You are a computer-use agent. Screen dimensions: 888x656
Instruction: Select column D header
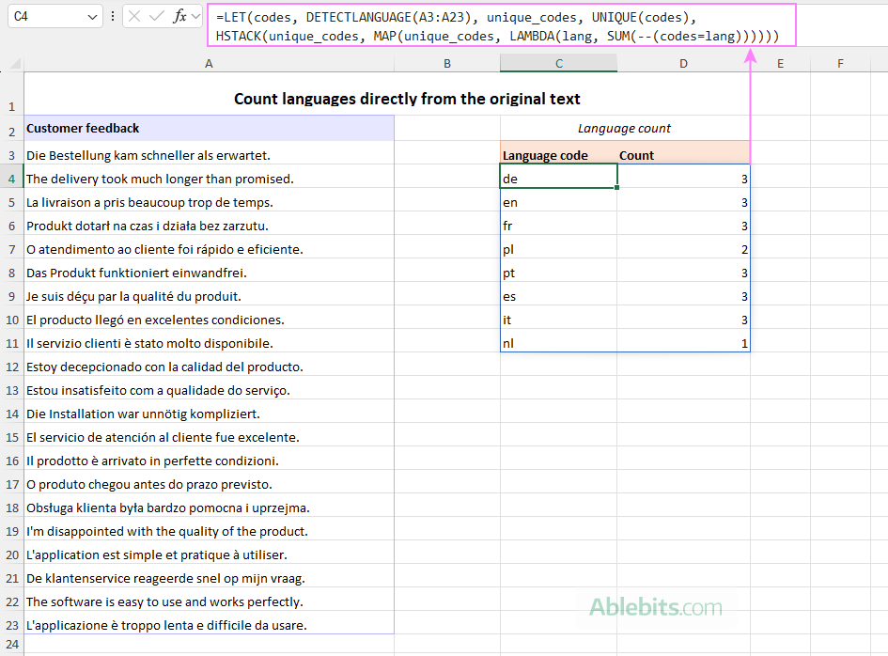tap(683, 64)
